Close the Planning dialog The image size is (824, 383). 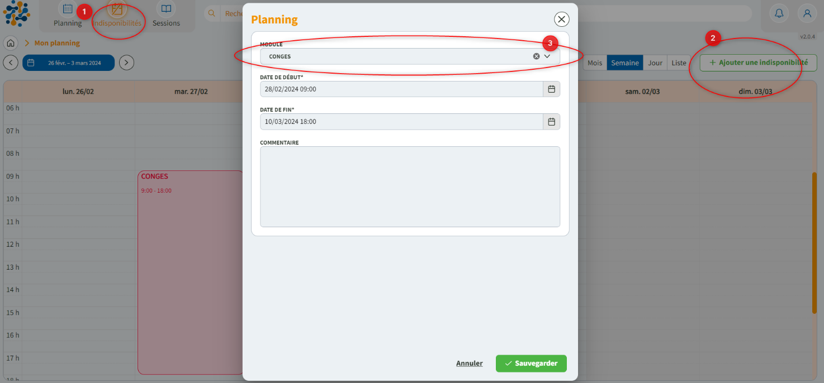tap(561, 20)
